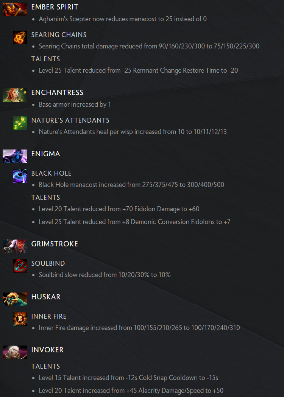This screenshot has height=397, width=284.
Task: Click the HUSKAR hero name
Action: pos(46,297)
